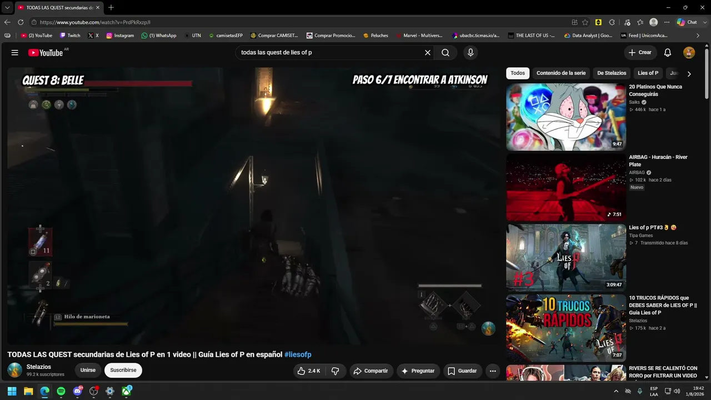The image size is (711, 400).
Task: Open the account avatar menu
Action: tap(689, 53)
